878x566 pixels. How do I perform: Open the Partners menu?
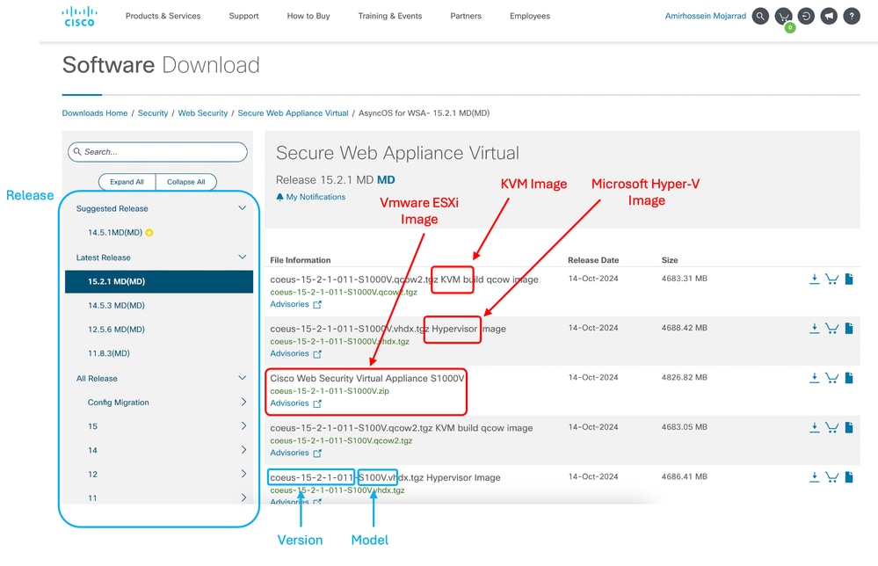(x=466, y=16)
